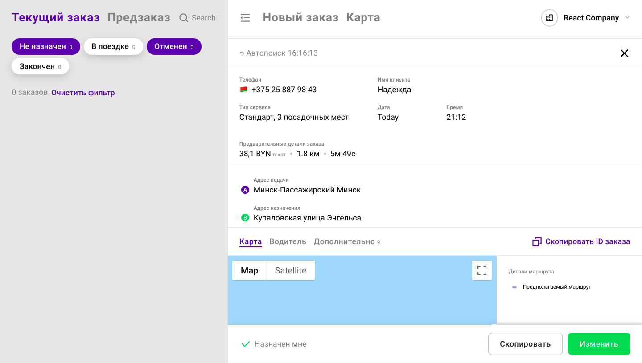Viewport: 642px width, 363px height.
Task: Click the hamburger menu collapse icon
Action: pyautogui.click(x=245, y=18)
